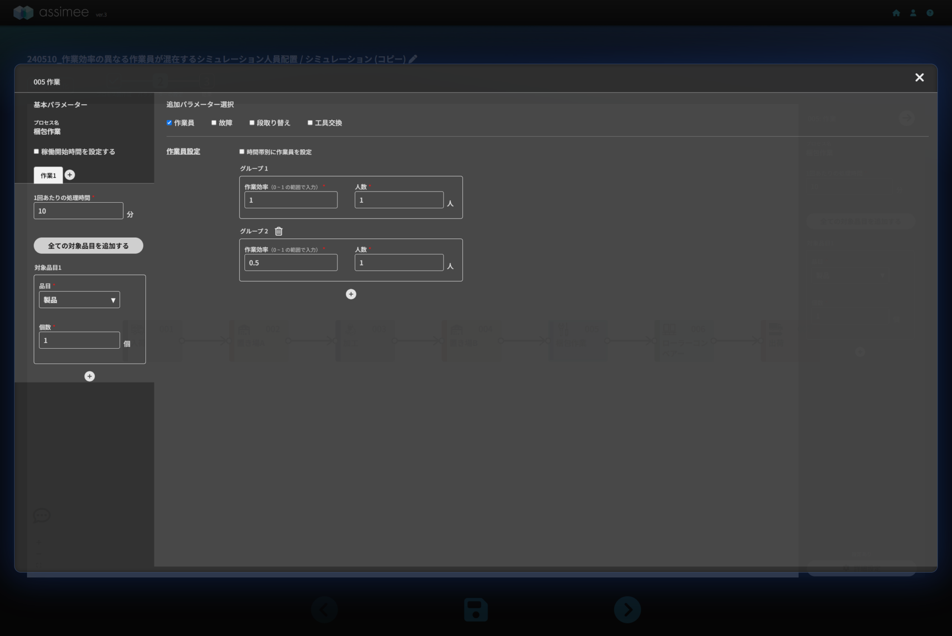Click 全ての対象品目を追加する button
952x636 pixels.
88,245
